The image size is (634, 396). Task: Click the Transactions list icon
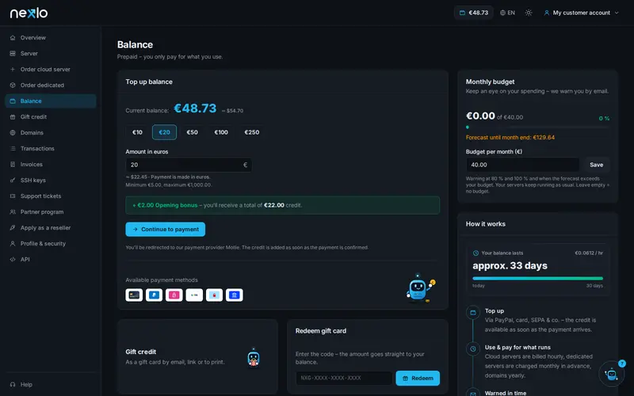pos(13,148)
